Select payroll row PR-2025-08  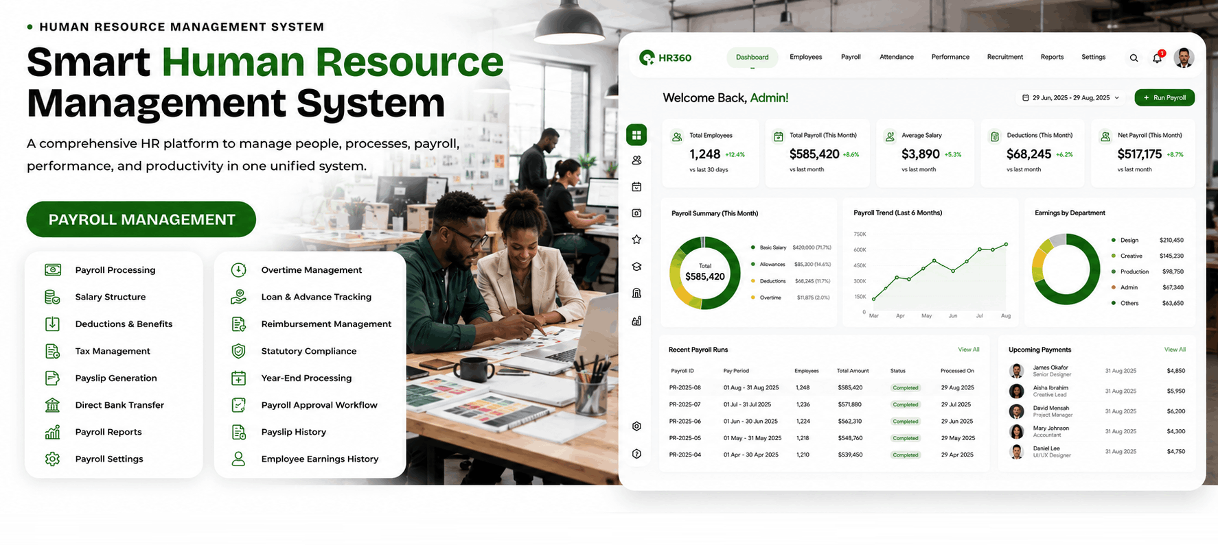(823, 387)
